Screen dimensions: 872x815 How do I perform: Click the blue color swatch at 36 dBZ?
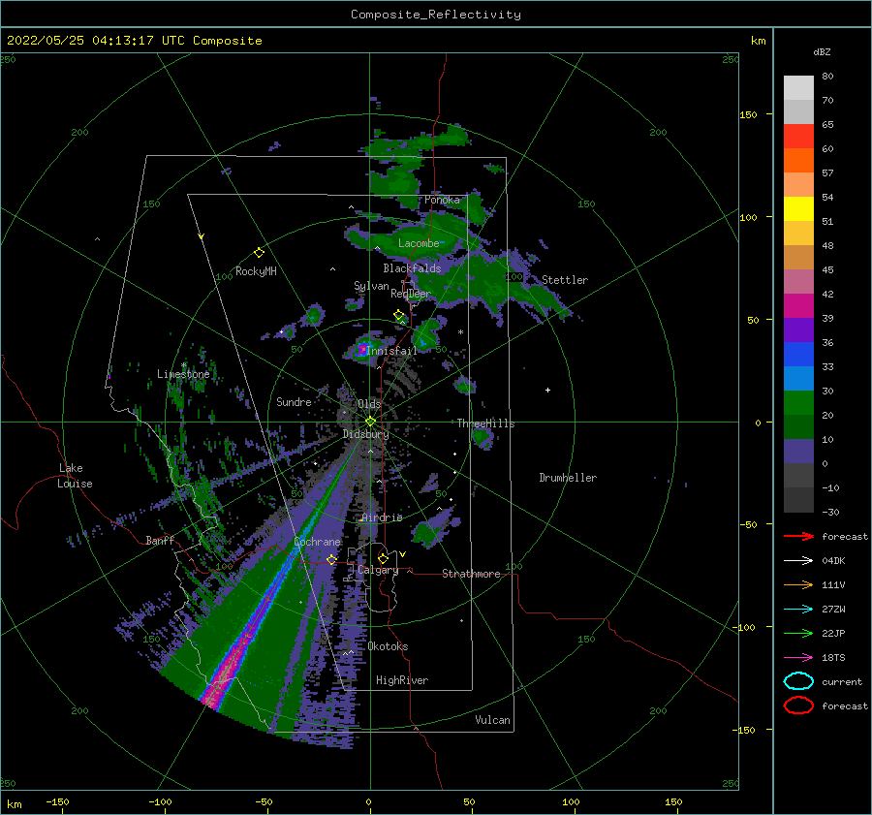pyautogui.click(x=798, y=354)
